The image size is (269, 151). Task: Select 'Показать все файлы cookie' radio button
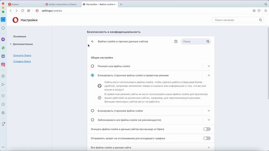pos(92,66)
